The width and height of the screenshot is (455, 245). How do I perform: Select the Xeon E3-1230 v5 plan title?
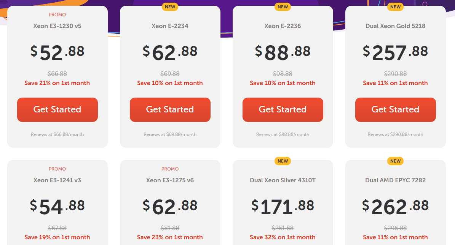[57, 26]
